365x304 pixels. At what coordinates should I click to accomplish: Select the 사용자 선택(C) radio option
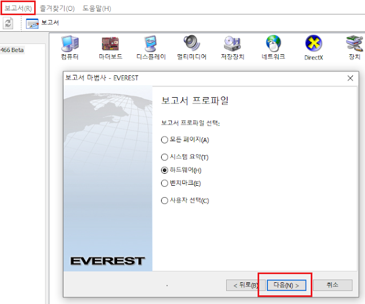(185, 201)
